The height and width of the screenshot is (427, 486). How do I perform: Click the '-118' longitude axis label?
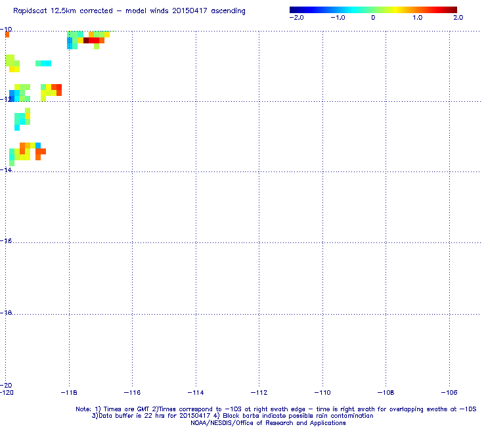pyautogui.click(x=69, y=393)
